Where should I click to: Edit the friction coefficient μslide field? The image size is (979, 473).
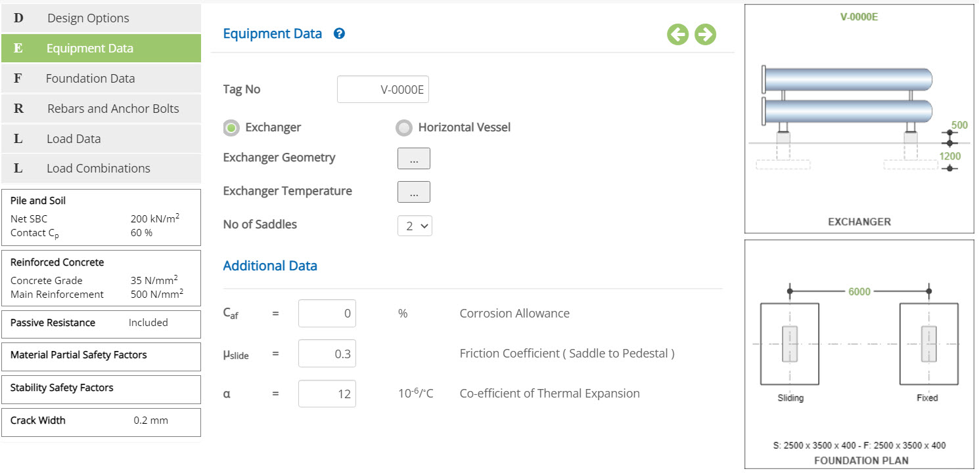327,354
